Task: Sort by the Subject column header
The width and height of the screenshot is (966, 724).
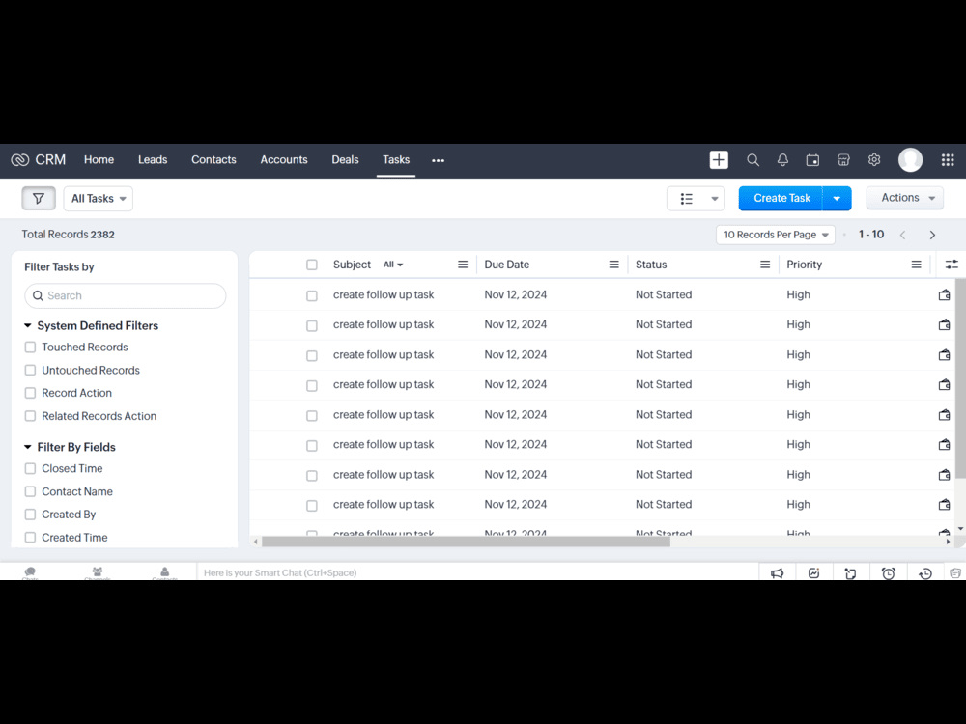Action: (352, 265)
